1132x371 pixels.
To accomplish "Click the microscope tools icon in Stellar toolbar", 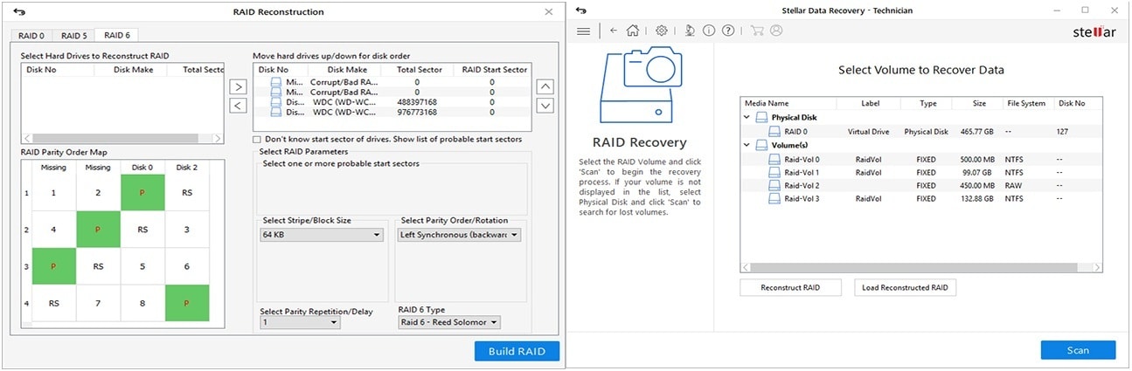I will pos(690,31).
